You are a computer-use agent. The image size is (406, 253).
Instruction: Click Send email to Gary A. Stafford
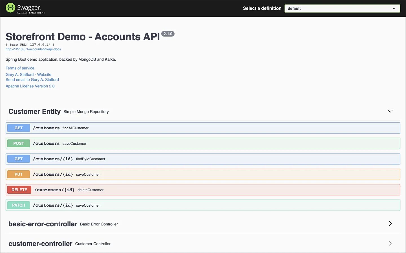coord(32,80)
